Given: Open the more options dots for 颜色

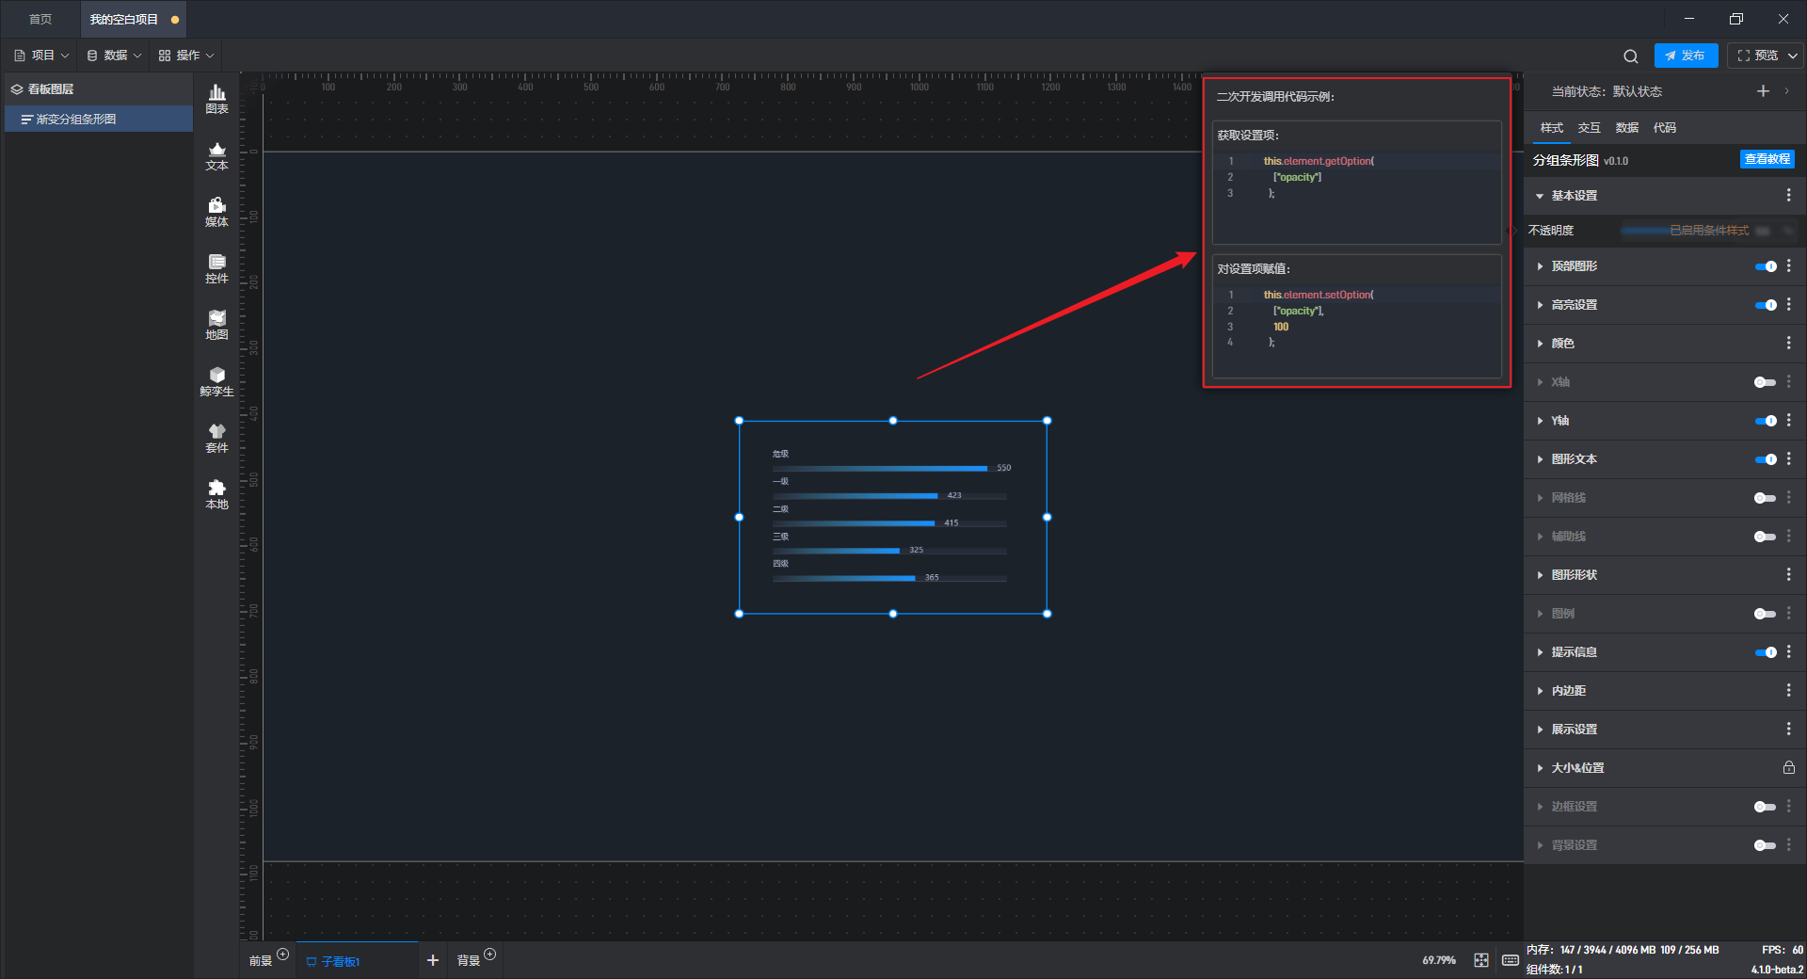Looking at the screenshot, I should tap(1788, 344).
